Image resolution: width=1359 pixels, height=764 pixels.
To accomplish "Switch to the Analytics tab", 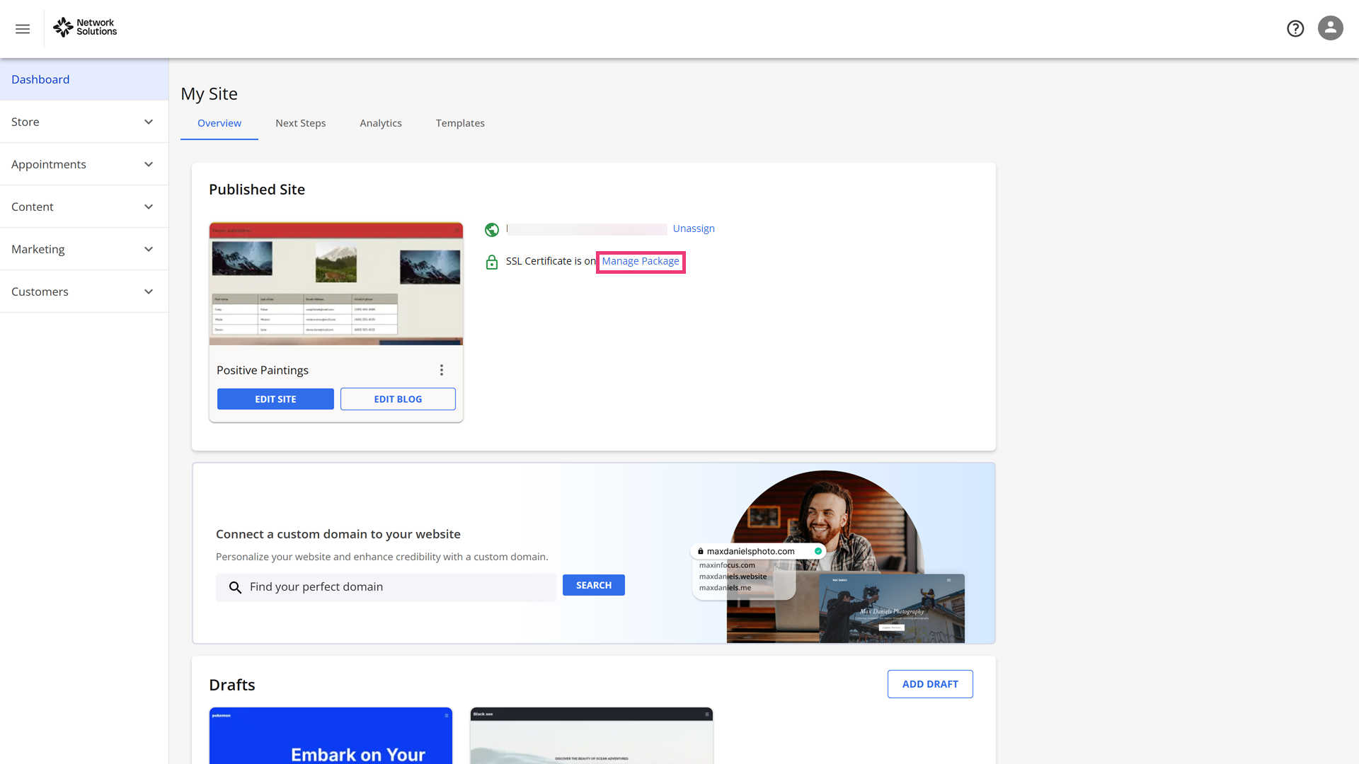I will coord(381,123).
